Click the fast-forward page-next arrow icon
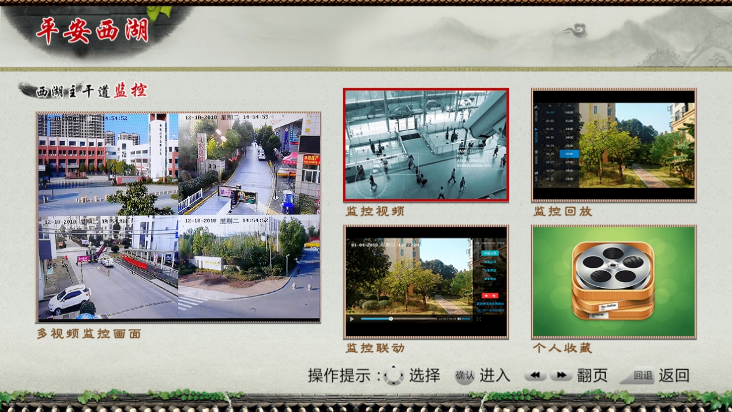Viewport: 732px width, 412px height. pyautogui.click(x=561, y=376)
